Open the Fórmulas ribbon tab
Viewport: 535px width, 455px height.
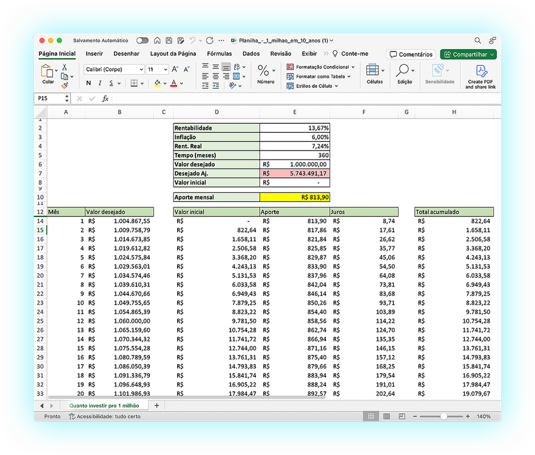(219, 54)
